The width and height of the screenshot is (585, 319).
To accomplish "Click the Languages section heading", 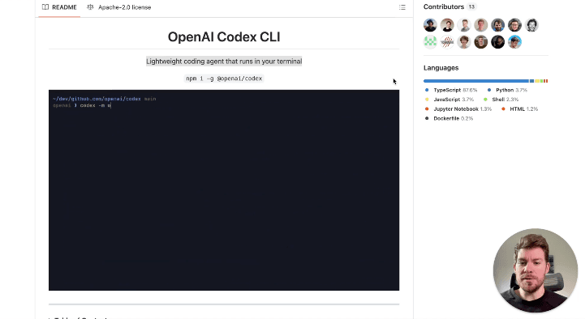I will 441,68.
